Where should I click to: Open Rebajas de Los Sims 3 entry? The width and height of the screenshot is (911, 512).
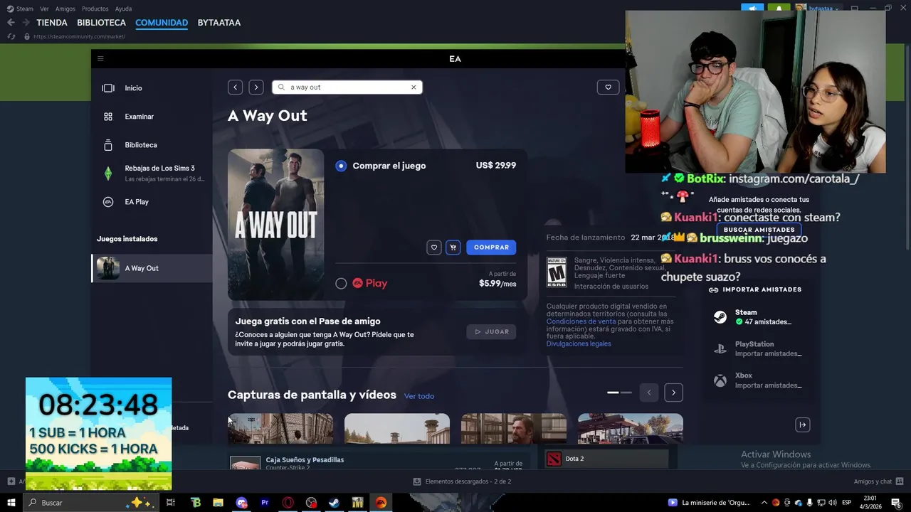point(152,174)
